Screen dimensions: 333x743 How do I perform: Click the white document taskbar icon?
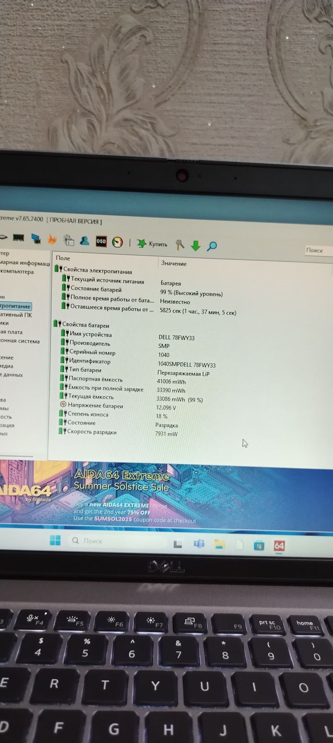[240, 545]
